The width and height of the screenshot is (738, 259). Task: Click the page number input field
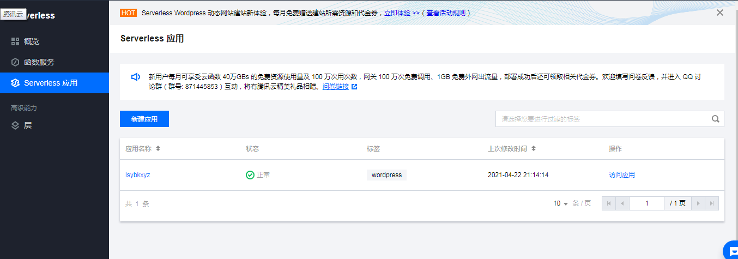pos(647,203)
